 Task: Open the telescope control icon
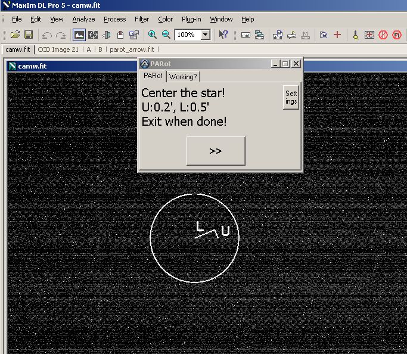pos(107,35)
